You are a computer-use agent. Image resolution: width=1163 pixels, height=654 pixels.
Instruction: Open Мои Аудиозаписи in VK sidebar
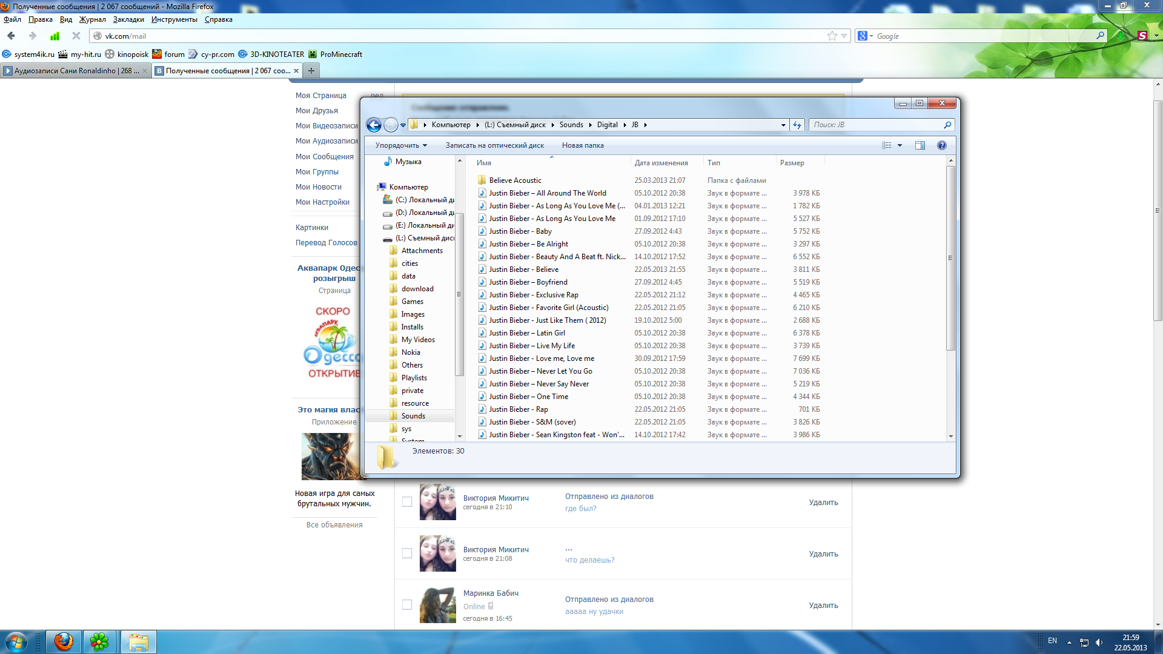click(x=326, y=141)
